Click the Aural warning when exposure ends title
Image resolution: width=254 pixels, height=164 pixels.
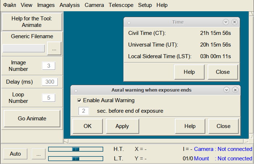click(x=152, y=90)
